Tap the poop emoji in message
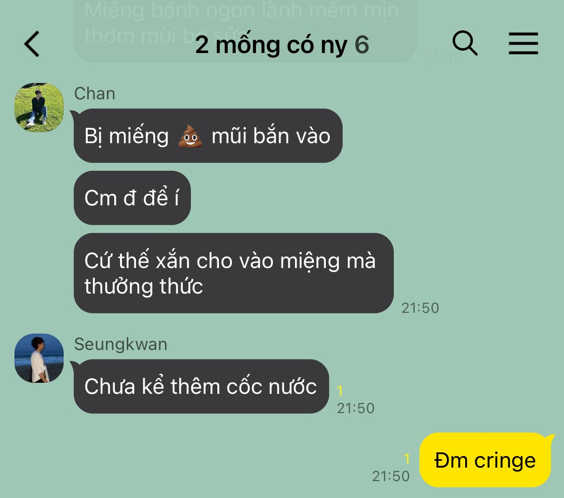The width and height of the screenshot is (564, 498). click(190, 135)
